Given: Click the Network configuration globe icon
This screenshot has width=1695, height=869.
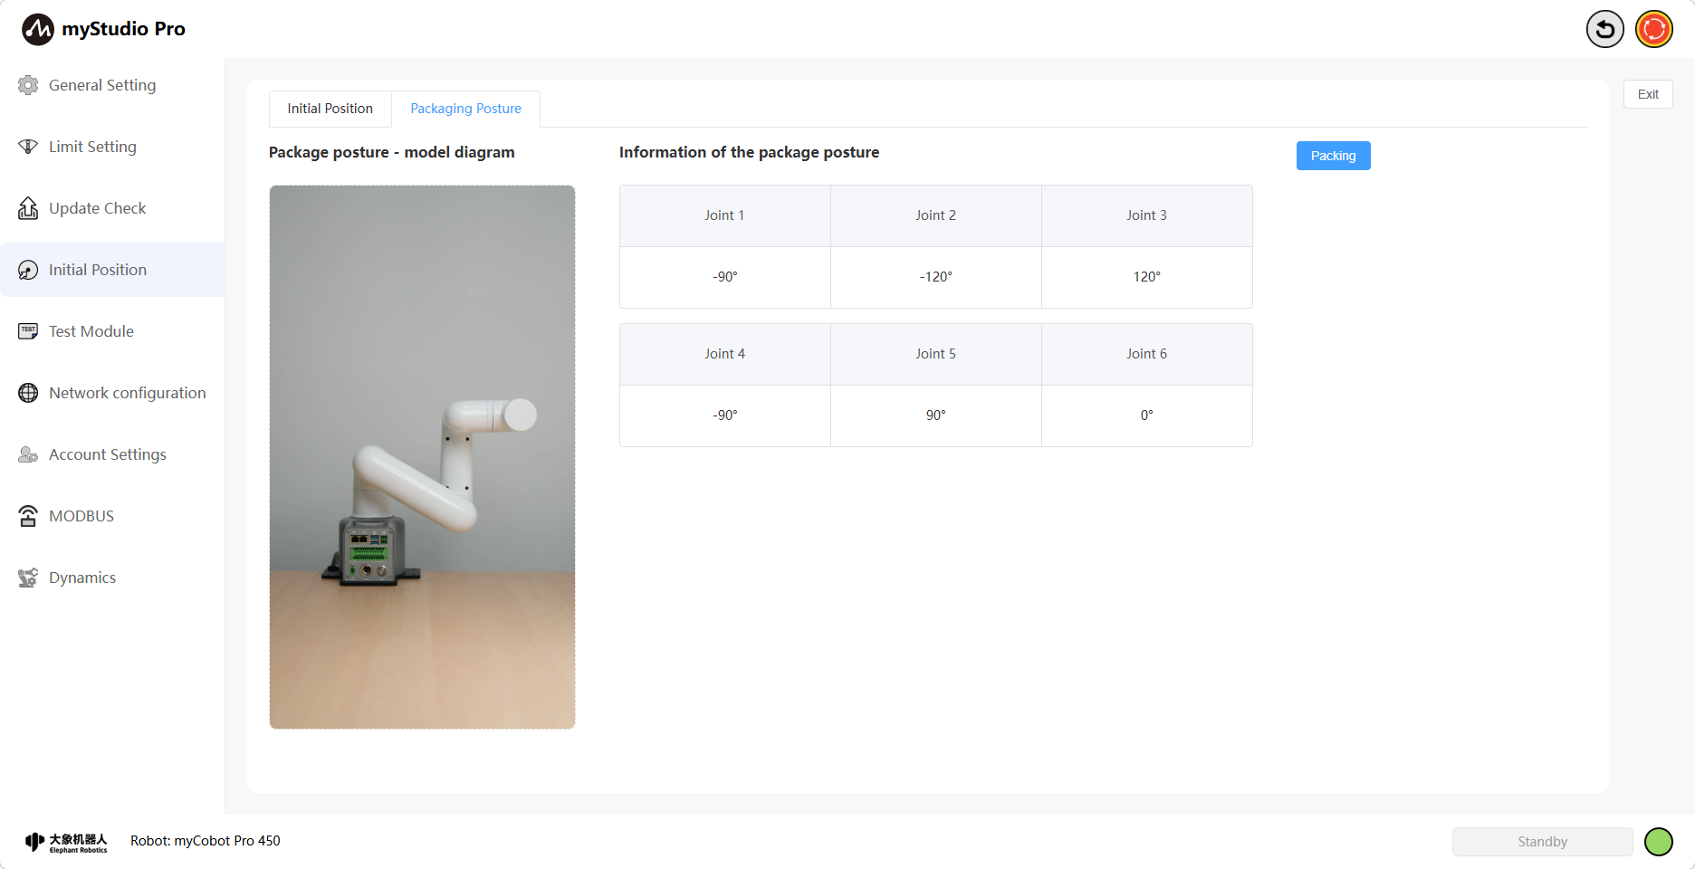Looking at the screenshot, I should point(28,393).
